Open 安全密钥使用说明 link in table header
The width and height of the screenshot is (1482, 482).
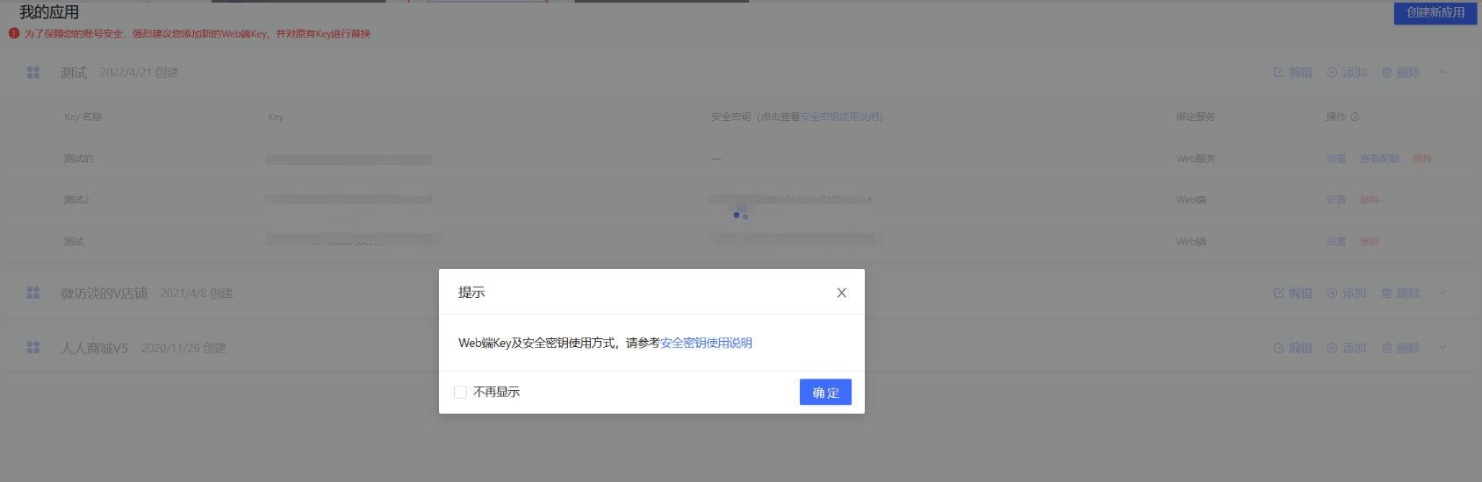(839, 117)
